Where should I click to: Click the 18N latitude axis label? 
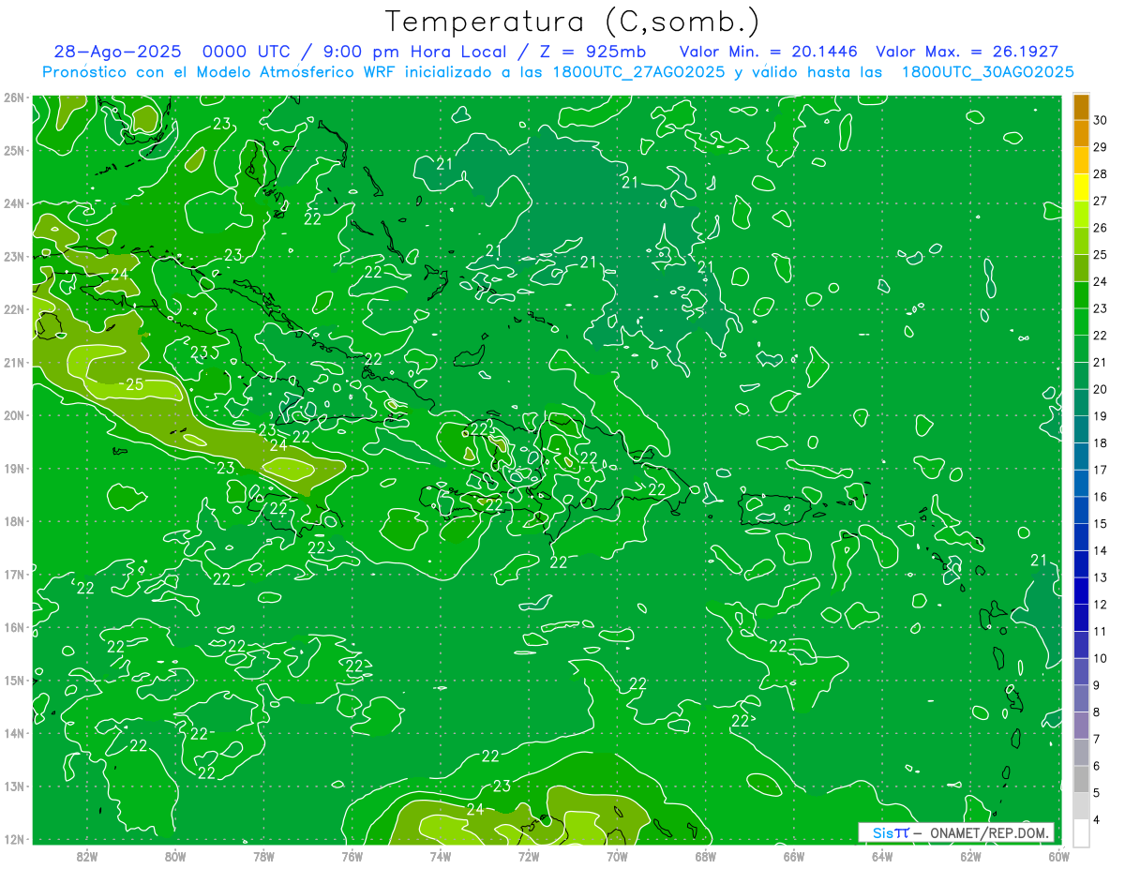[x=14, y=521]
